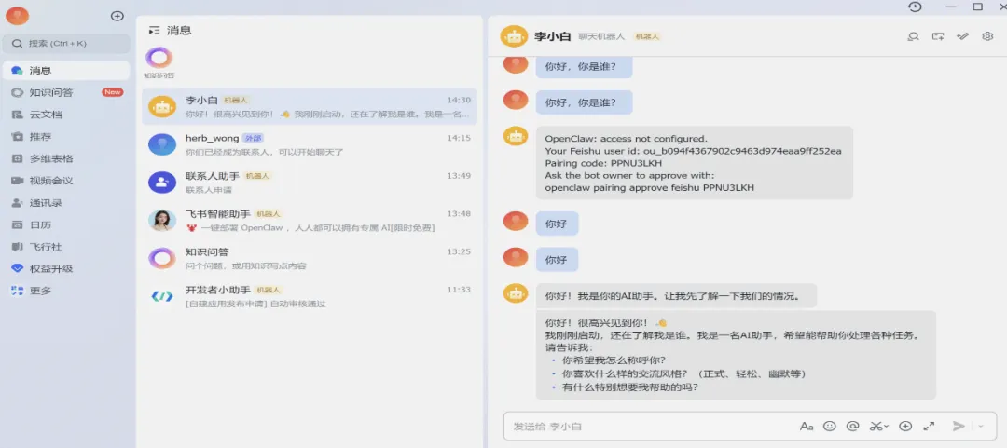1007x448 pixels.
Task: Click the bot avatar beside the OpenClaw message
Action: pos(515,136)
